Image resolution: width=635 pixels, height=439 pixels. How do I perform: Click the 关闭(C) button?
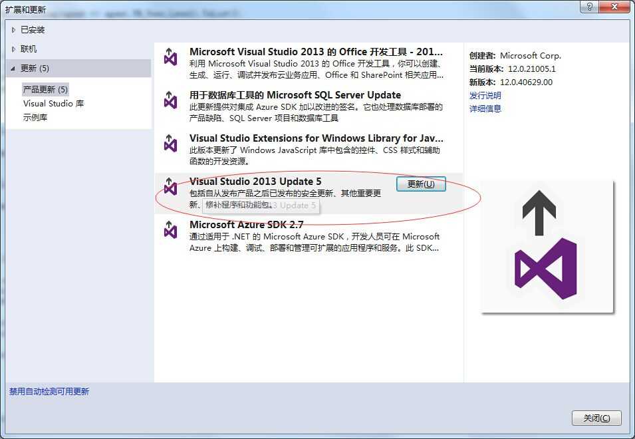(596, 418)
